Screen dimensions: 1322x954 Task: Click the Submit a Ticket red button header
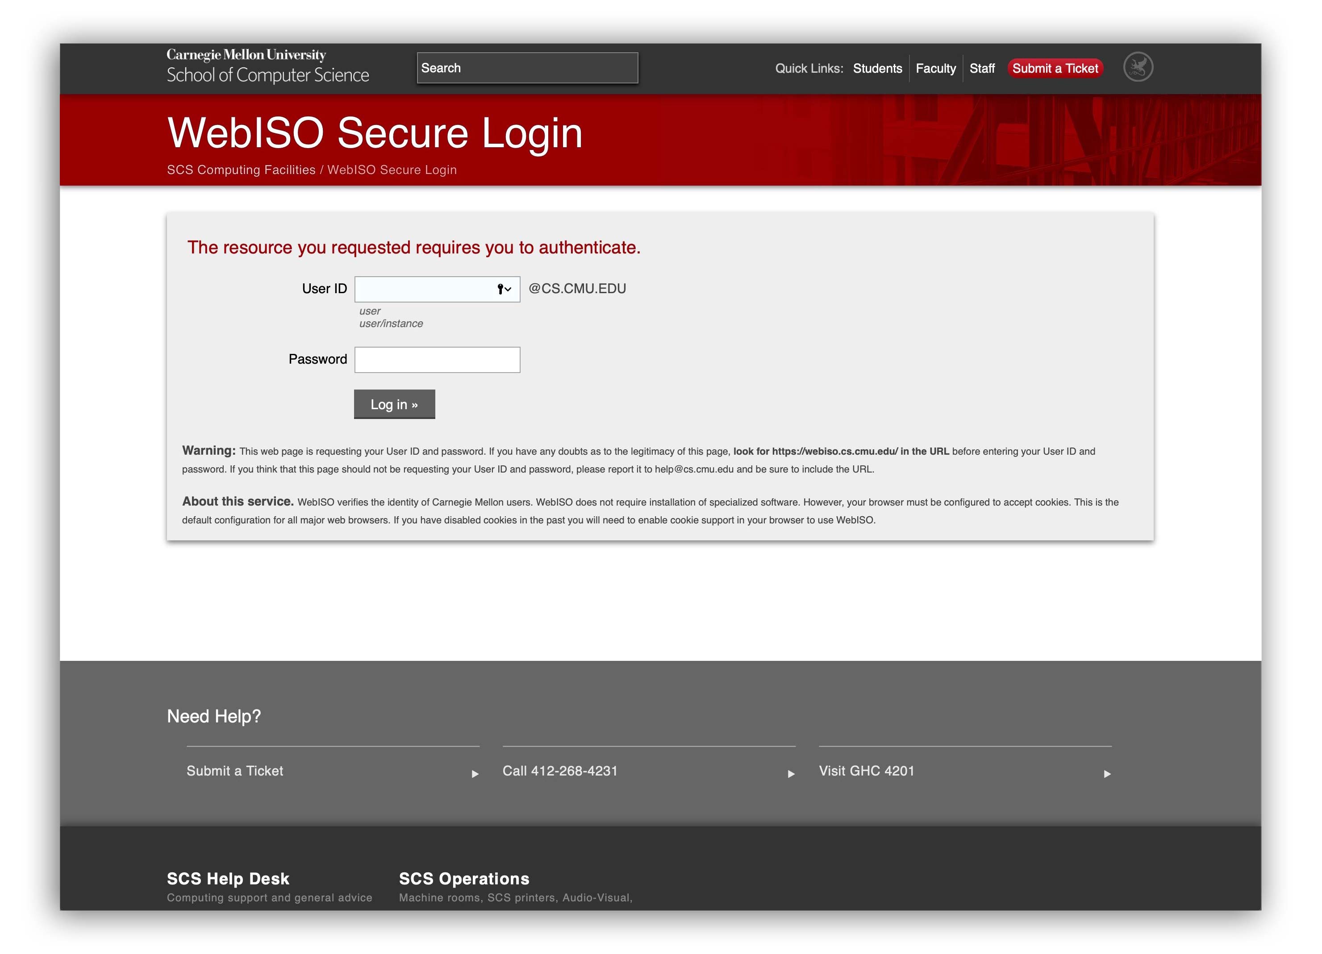coord(1057,68)
